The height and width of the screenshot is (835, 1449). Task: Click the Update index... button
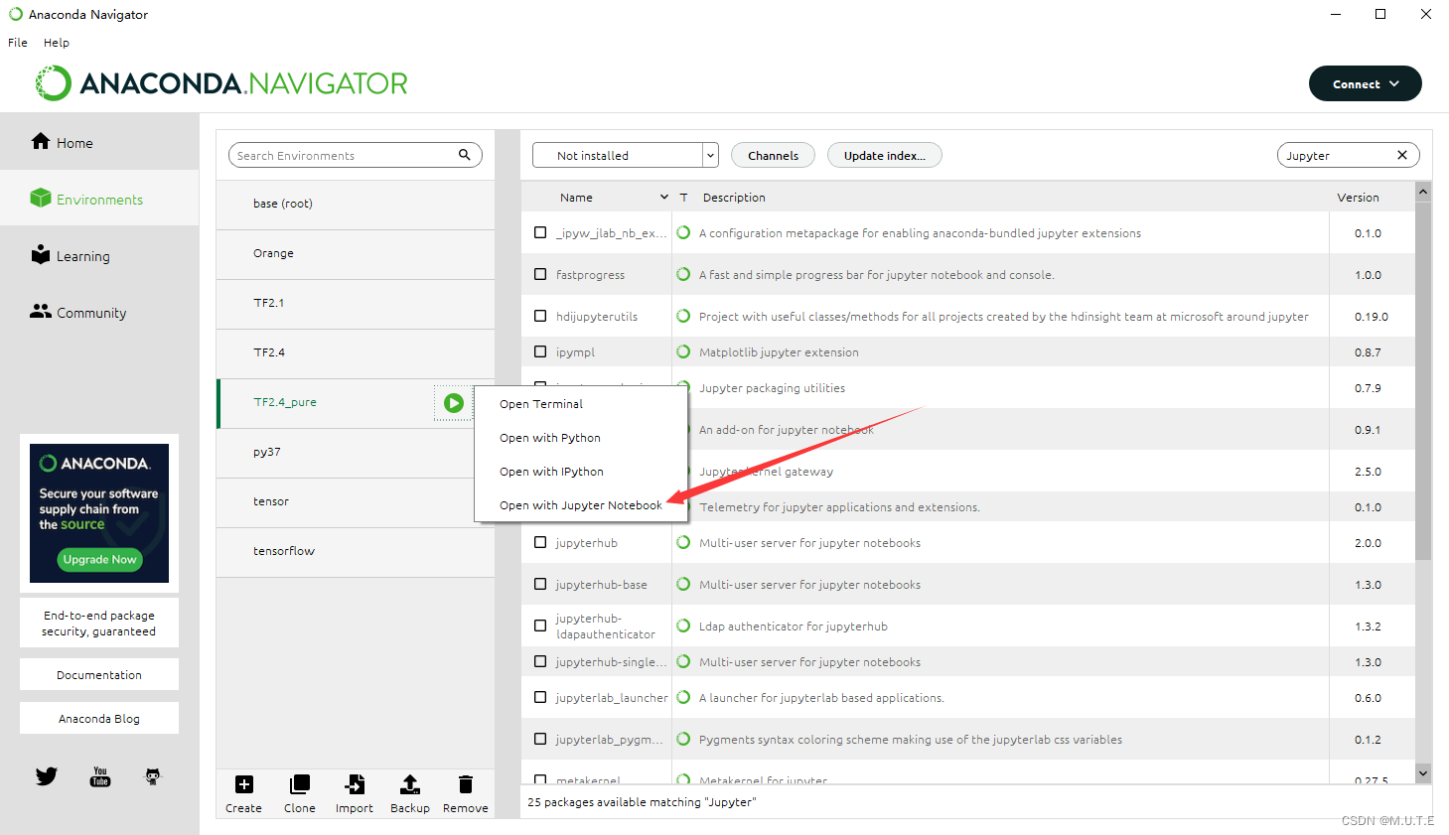885,155
